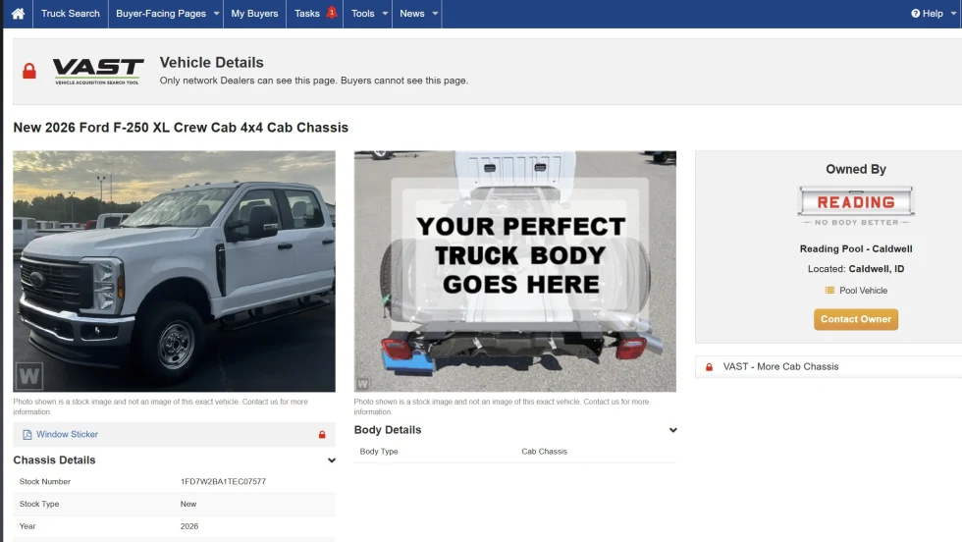962x542 pixels.
Task: Open VAST - More Cab Chassis link
Action: tap(780, 366)
